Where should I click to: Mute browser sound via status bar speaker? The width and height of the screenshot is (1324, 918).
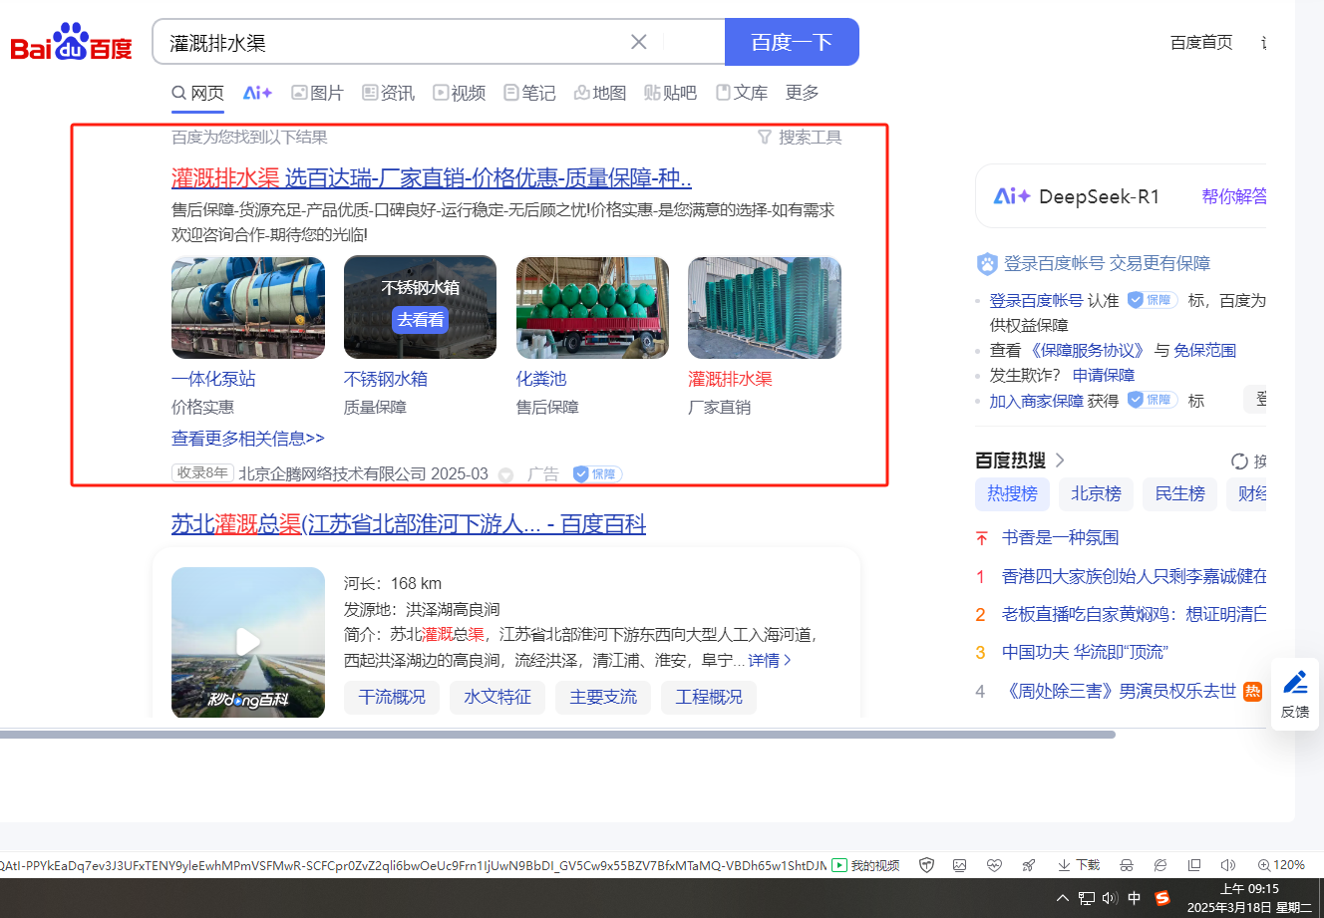tap(1227, 865)
